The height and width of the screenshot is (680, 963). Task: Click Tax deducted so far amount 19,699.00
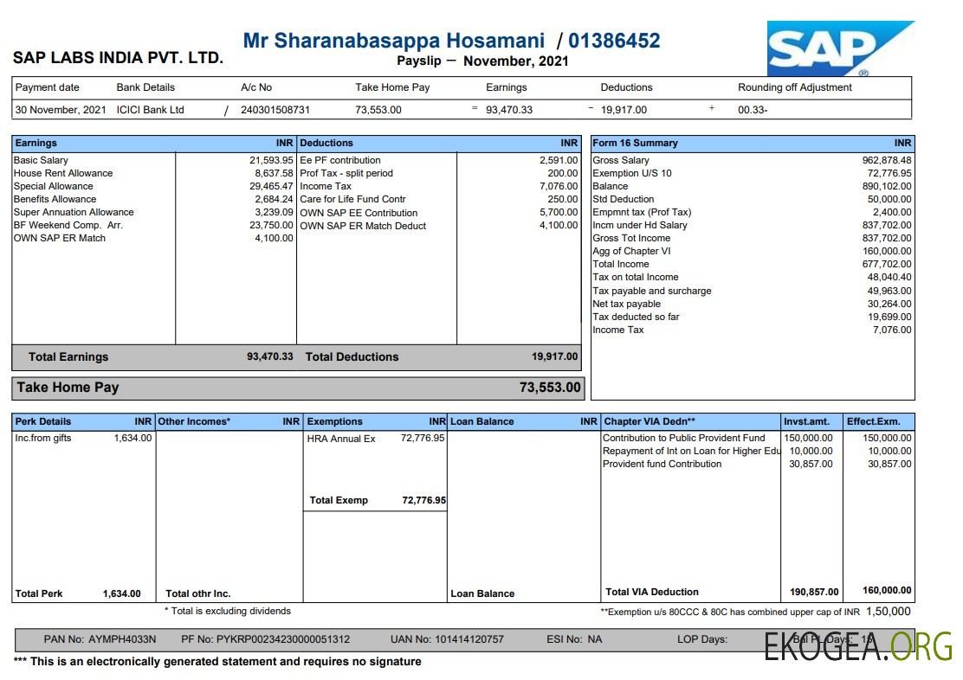(889, 317)
